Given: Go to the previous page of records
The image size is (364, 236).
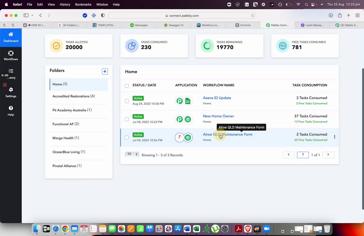Looking at the screenshot, I should pos(289,155).
